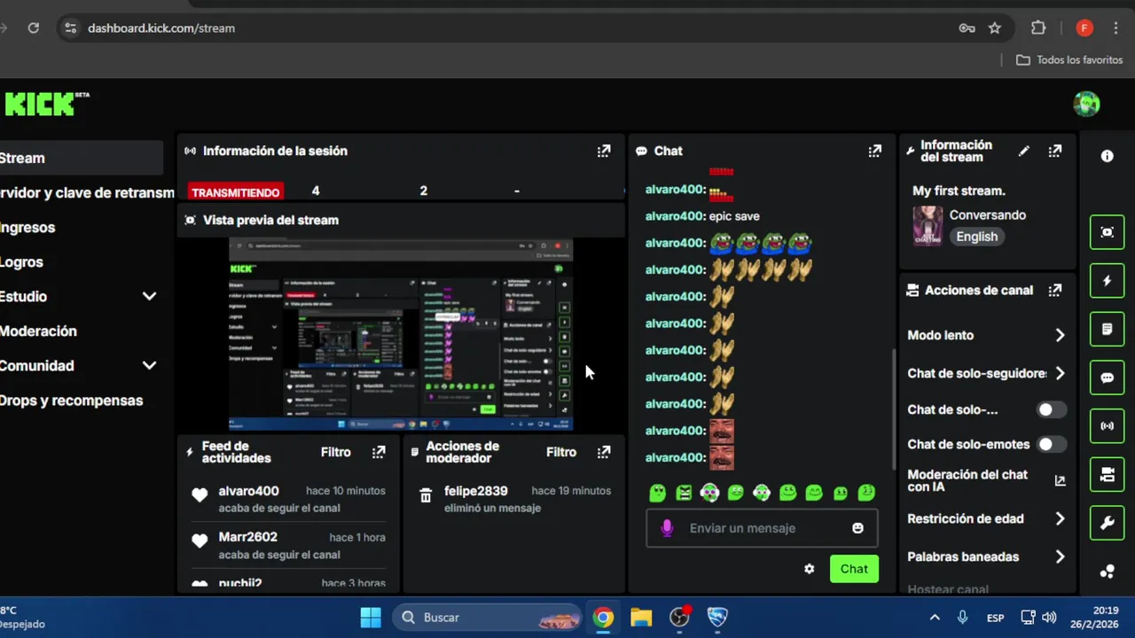Select Marr2602 in the activity feed
The width and height of the screenshot is (1135, 638).
coord(248,537)
